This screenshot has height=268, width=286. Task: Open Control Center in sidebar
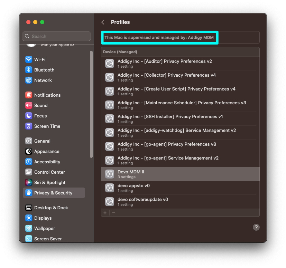54,172
